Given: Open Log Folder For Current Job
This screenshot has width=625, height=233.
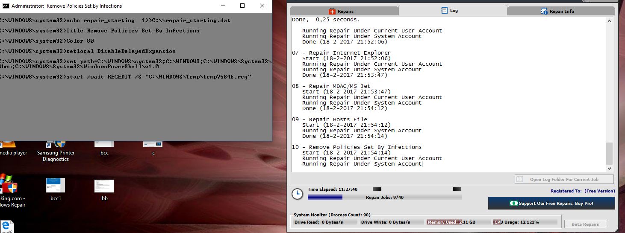Looking at the screenshot, I should point(564,180).
